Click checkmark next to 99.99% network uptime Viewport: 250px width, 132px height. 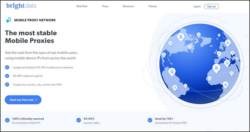7,76
